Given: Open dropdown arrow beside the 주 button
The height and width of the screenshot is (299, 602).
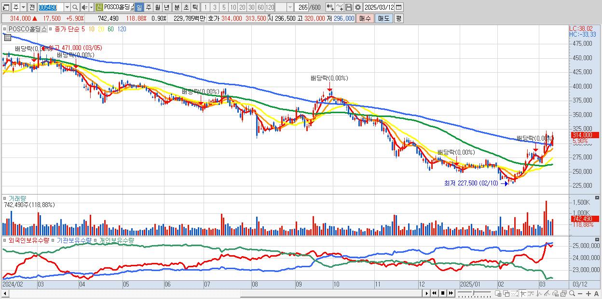Looking at the screenshot, I should point(23,7).
